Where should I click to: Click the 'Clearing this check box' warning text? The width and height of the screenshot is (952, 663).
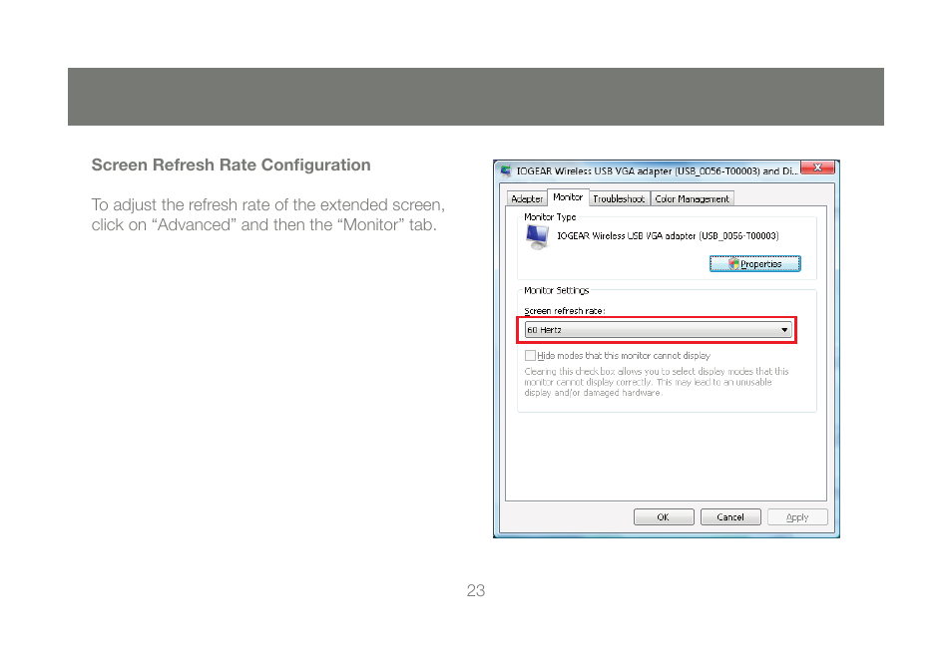point(657,382)
